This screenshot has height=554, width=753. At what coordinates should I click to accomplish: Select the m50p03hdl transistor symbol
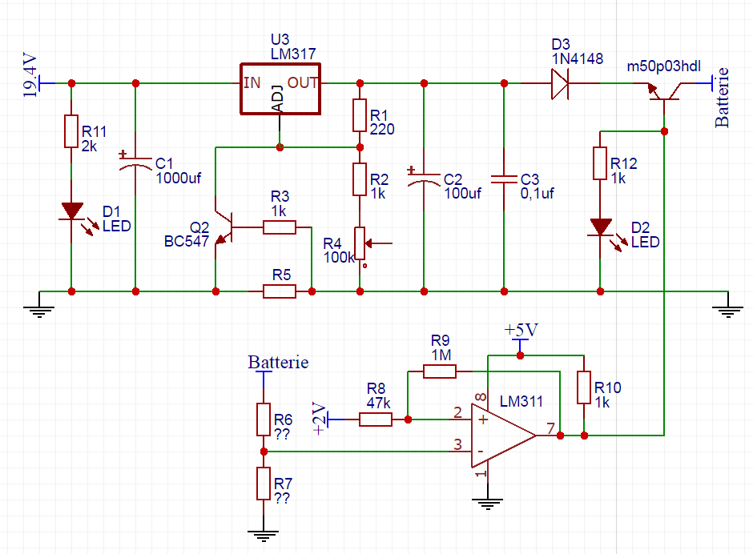[x=664, y=91]
